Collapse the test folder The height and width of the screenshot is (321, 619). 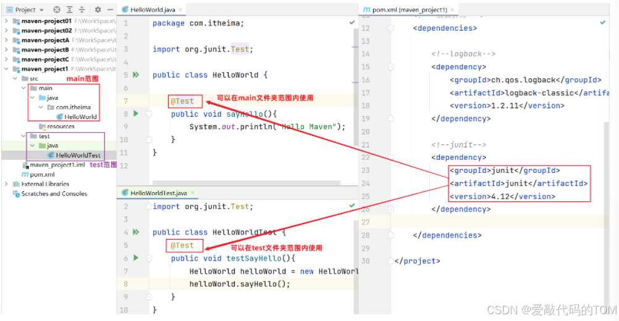click(x=23, y=136)
